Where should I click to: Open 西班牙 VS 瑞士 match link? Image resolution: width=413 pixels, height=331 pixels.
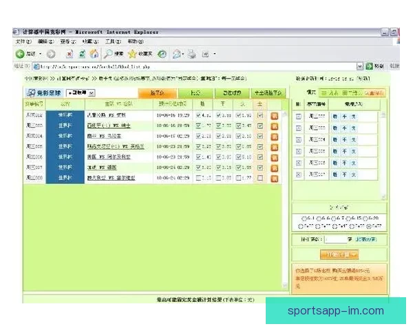coord(109,126)
